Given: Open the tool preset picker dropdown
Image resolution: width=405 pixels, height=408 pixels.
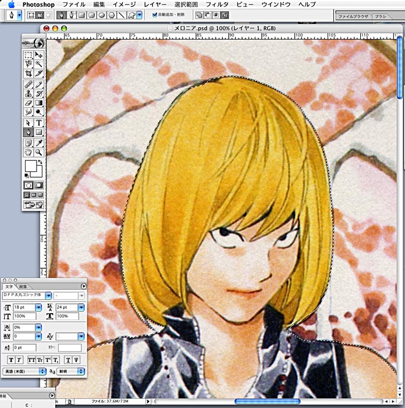Looking at the screenshot, I should point(19,15).
